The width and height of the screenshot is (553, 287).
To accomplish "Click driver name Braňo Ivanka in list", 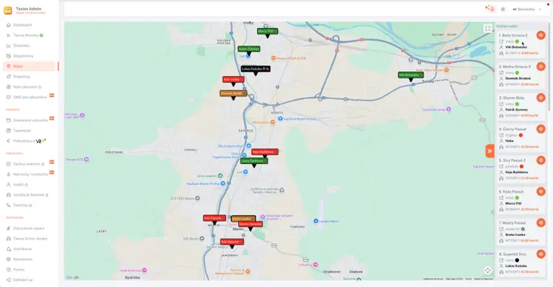I will click(516, 234).
